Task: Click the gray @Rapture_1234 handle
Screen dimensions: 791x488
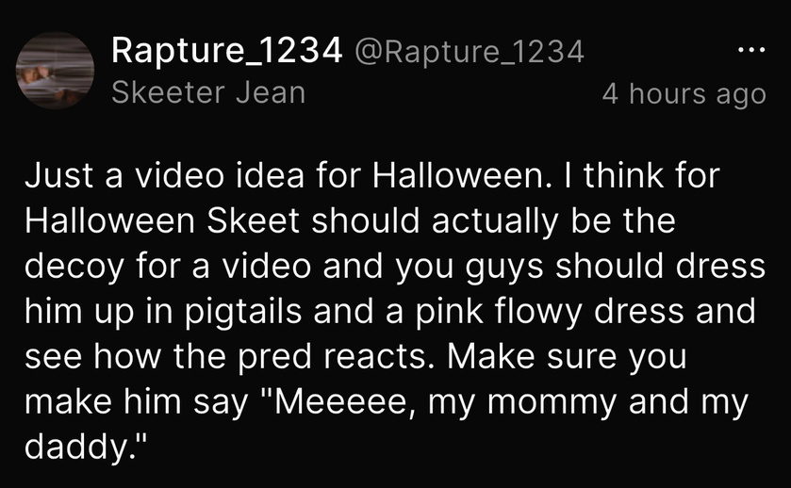Action: 470,52
